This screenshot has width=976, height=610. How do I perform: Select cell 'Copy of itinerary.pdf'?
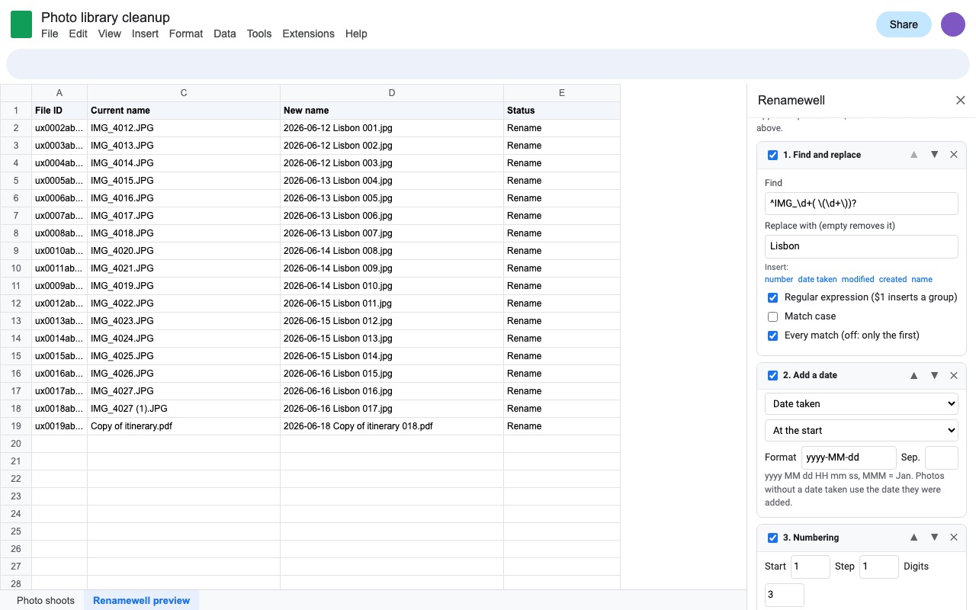pos(184,426)
